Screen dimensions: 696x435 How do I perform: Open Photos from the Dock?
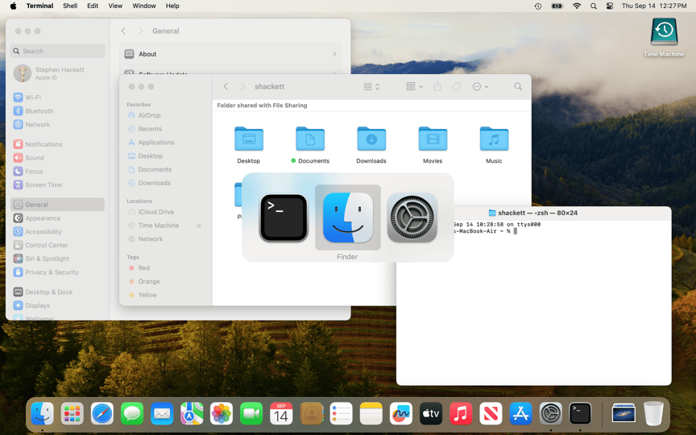point(222,414)
